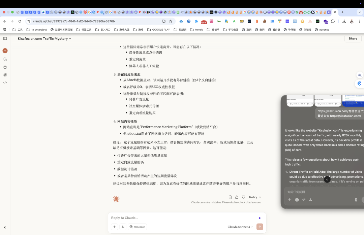Open the to do project bookmark folder

(37, 30)
